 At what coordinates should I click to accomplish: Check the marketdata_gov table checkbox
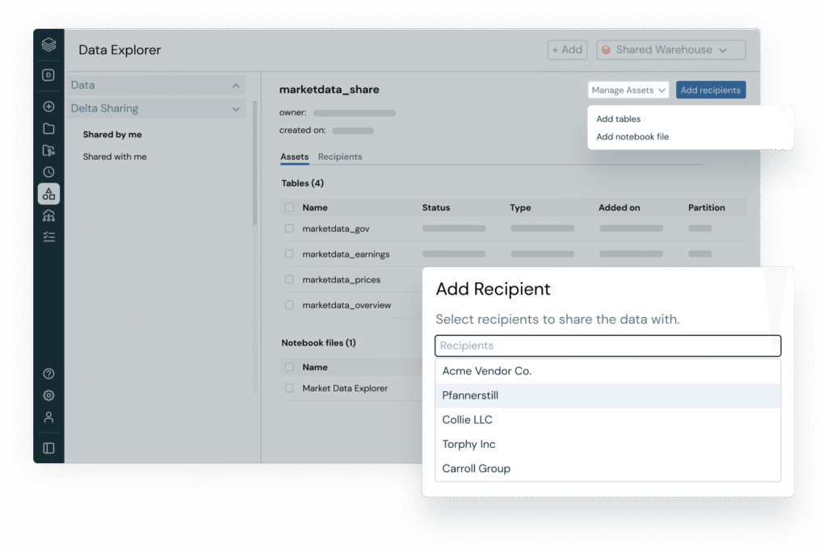click(289, 228)
